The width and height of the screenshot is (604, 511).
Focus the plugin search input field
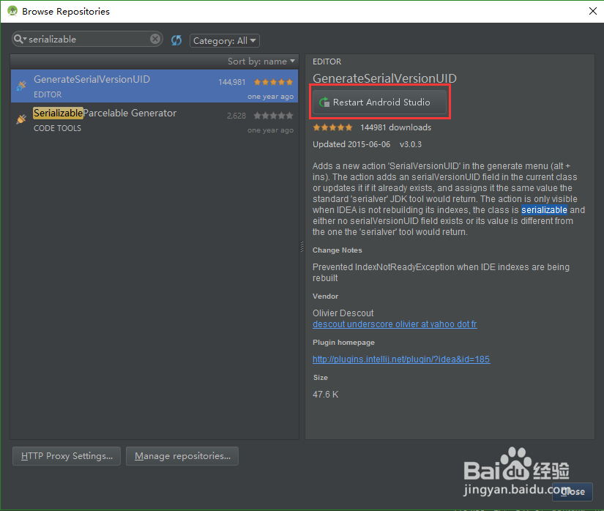(89, 39)
